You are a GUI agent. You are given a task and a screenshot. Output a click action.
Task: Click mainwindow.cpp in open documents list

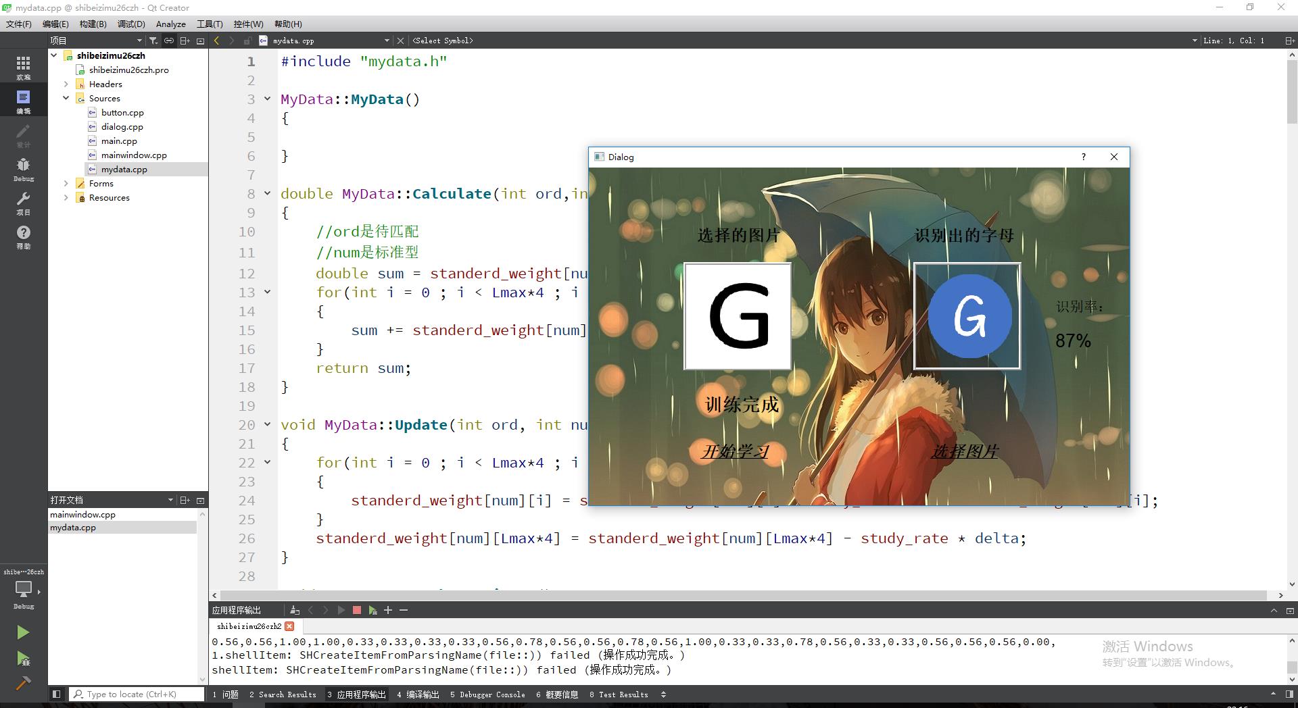(x=82, y=514)
